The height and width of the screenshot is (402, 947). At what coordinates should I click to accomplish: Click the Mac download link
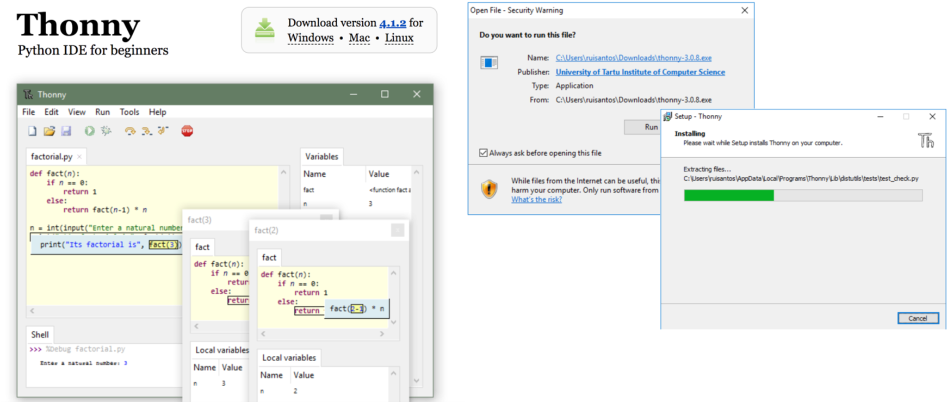(359, 38)
